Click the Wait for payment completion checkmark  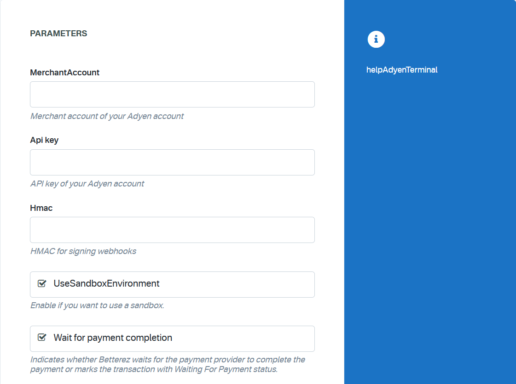(42, 338)
